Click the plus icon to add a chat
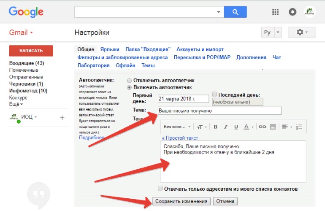 click(62, 118)
